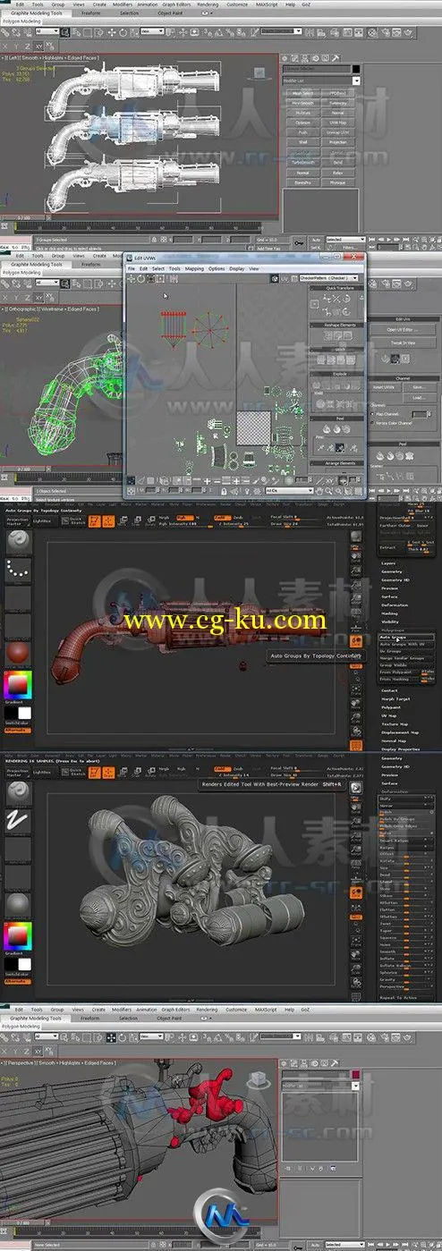Click the Load... button in Channel rollout

[x=418, y=397]
